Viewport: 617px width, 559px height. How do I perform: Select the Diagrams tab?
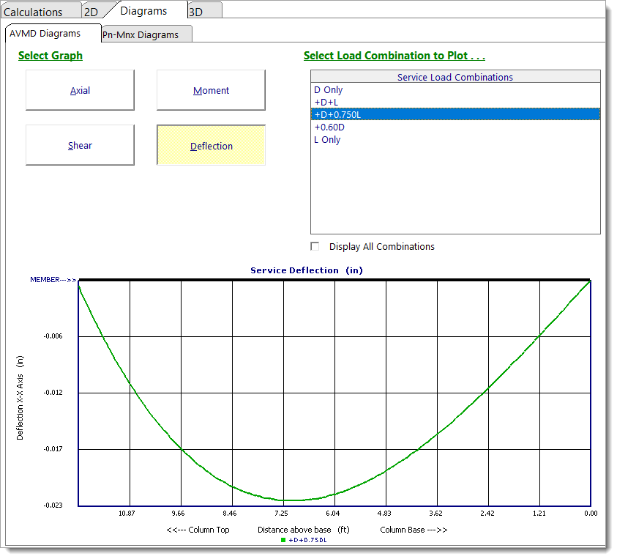coord(143,11)
